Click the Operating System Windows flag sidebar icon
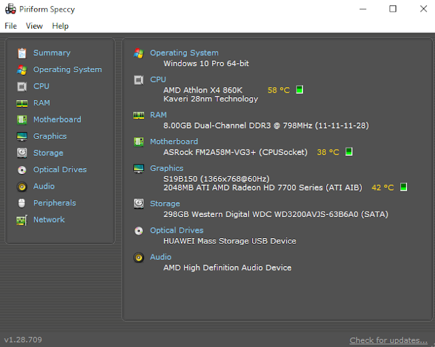The image size is (435, 347). click(22, 69)
